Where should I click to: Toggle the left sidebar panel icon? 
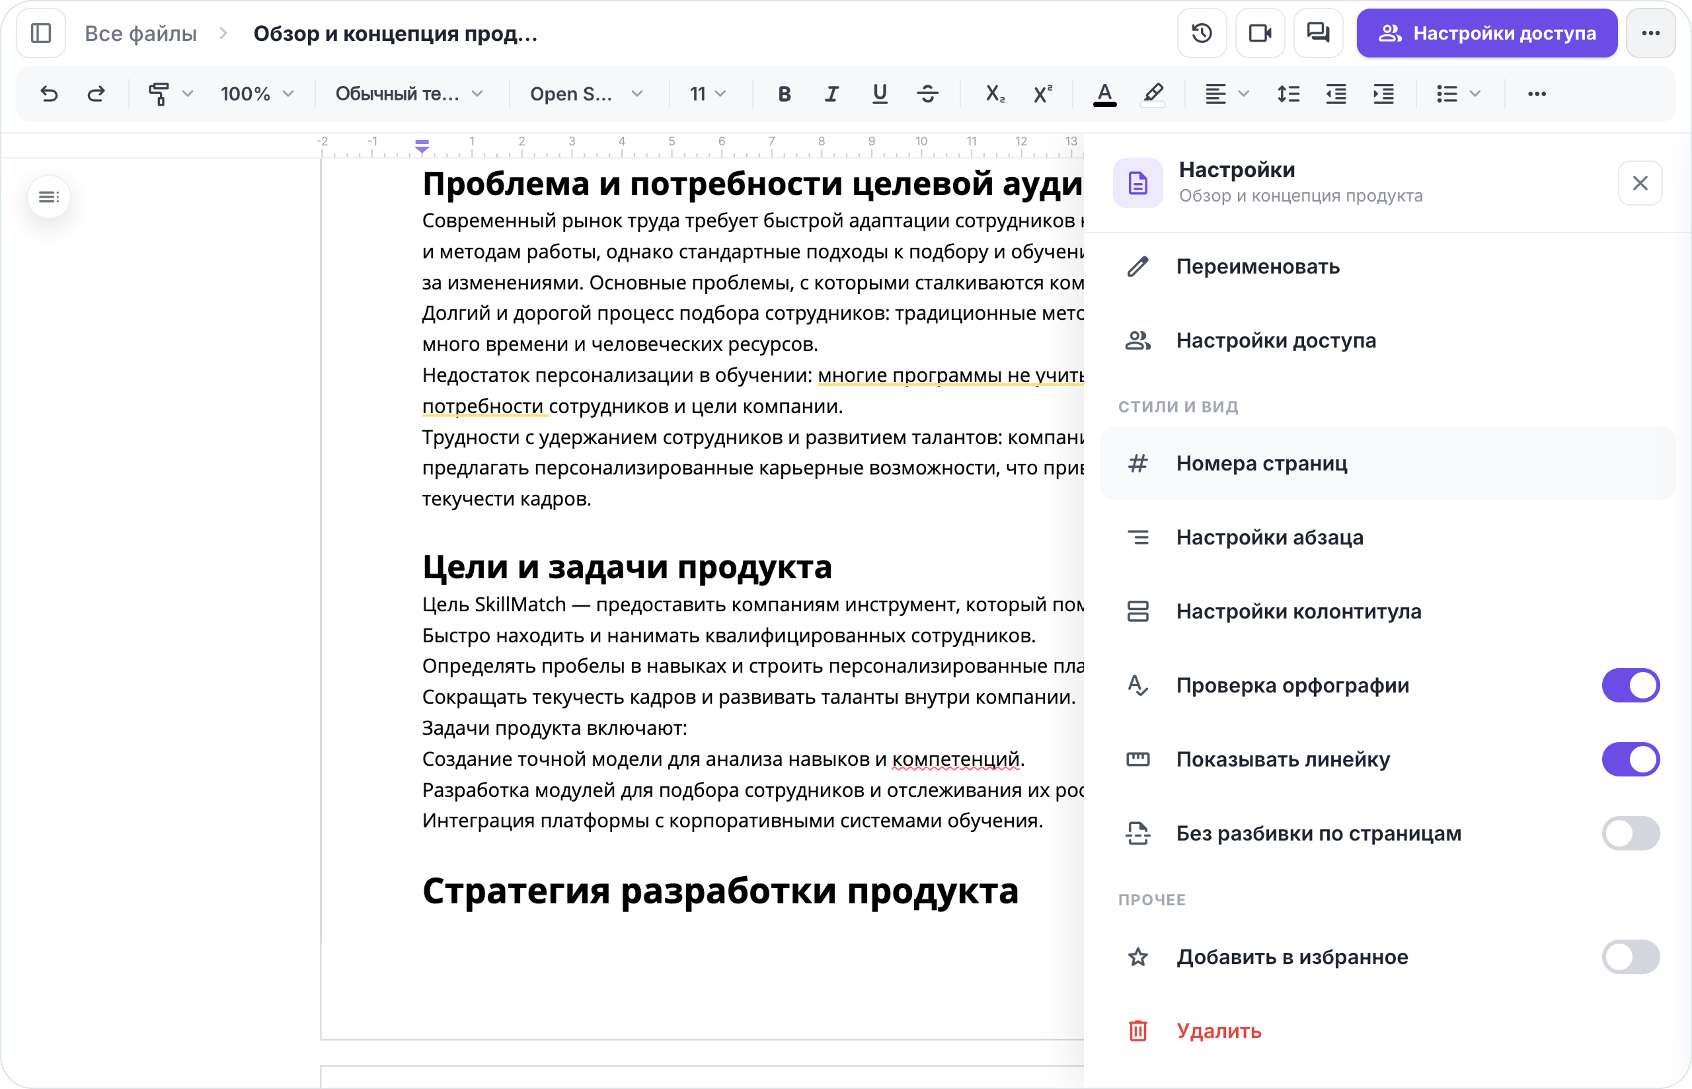click(41, 33)
